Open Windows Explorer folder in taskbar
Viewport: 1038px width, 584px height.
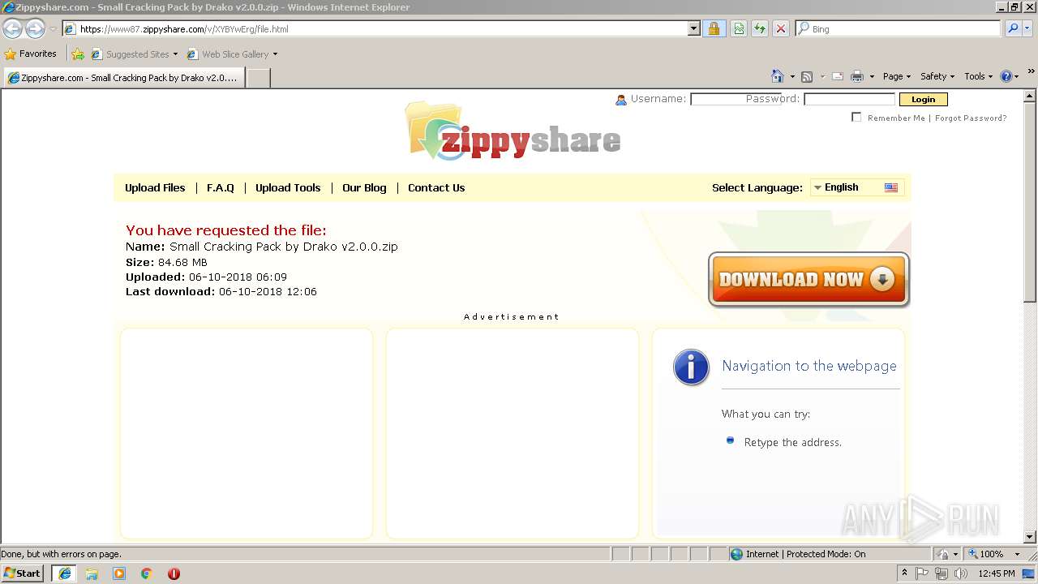coord(92,573)
